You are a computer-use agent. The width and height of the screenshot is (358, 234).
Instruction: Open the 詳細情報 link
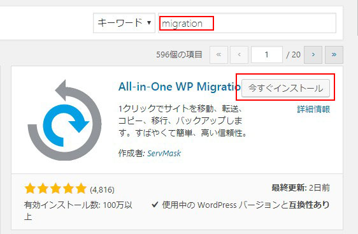click(x=313, y=109)
